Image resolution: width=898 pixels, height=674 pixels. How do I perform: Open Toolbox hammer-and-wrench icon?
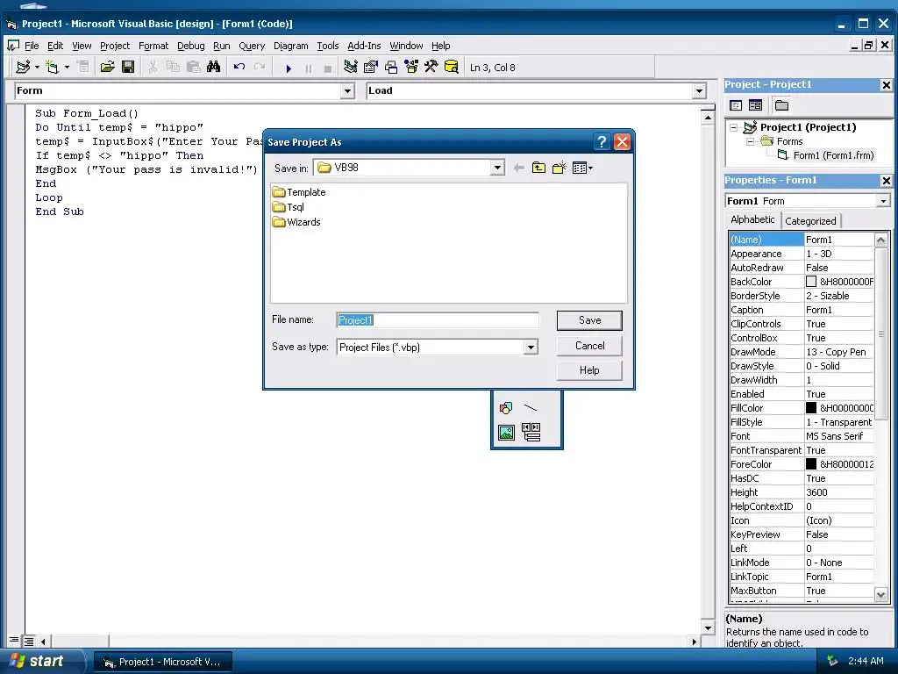click(431, 67)
